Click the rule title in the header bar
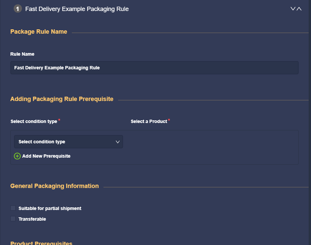Image resolution: width=311 pixels, height=245 pixels. [77, 9]
